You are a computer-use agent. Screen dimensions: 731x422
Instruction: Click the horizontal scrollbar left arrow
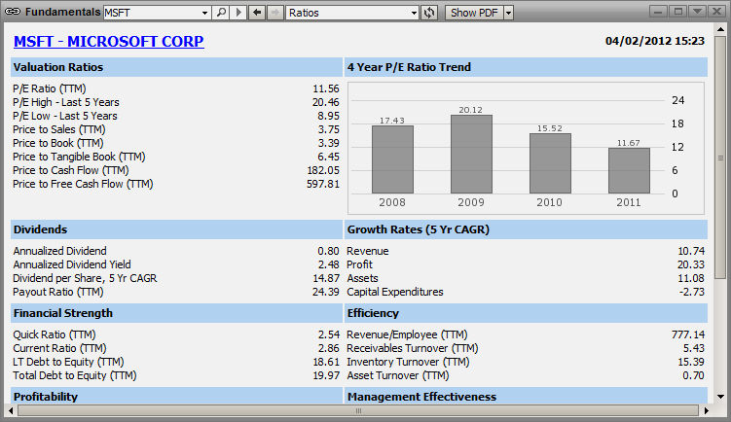[x=11, y=411]
